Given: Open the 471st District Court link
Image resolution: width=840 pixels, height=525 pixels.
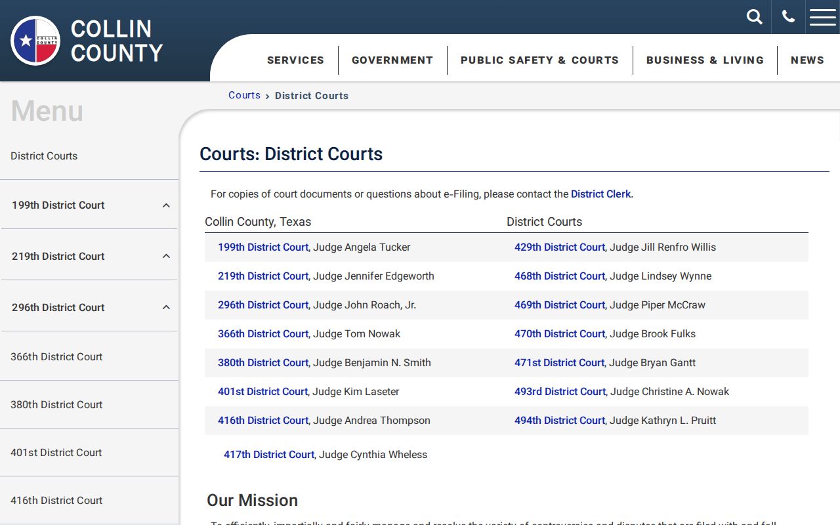Looking at the screenshot, I should (559, 363).
